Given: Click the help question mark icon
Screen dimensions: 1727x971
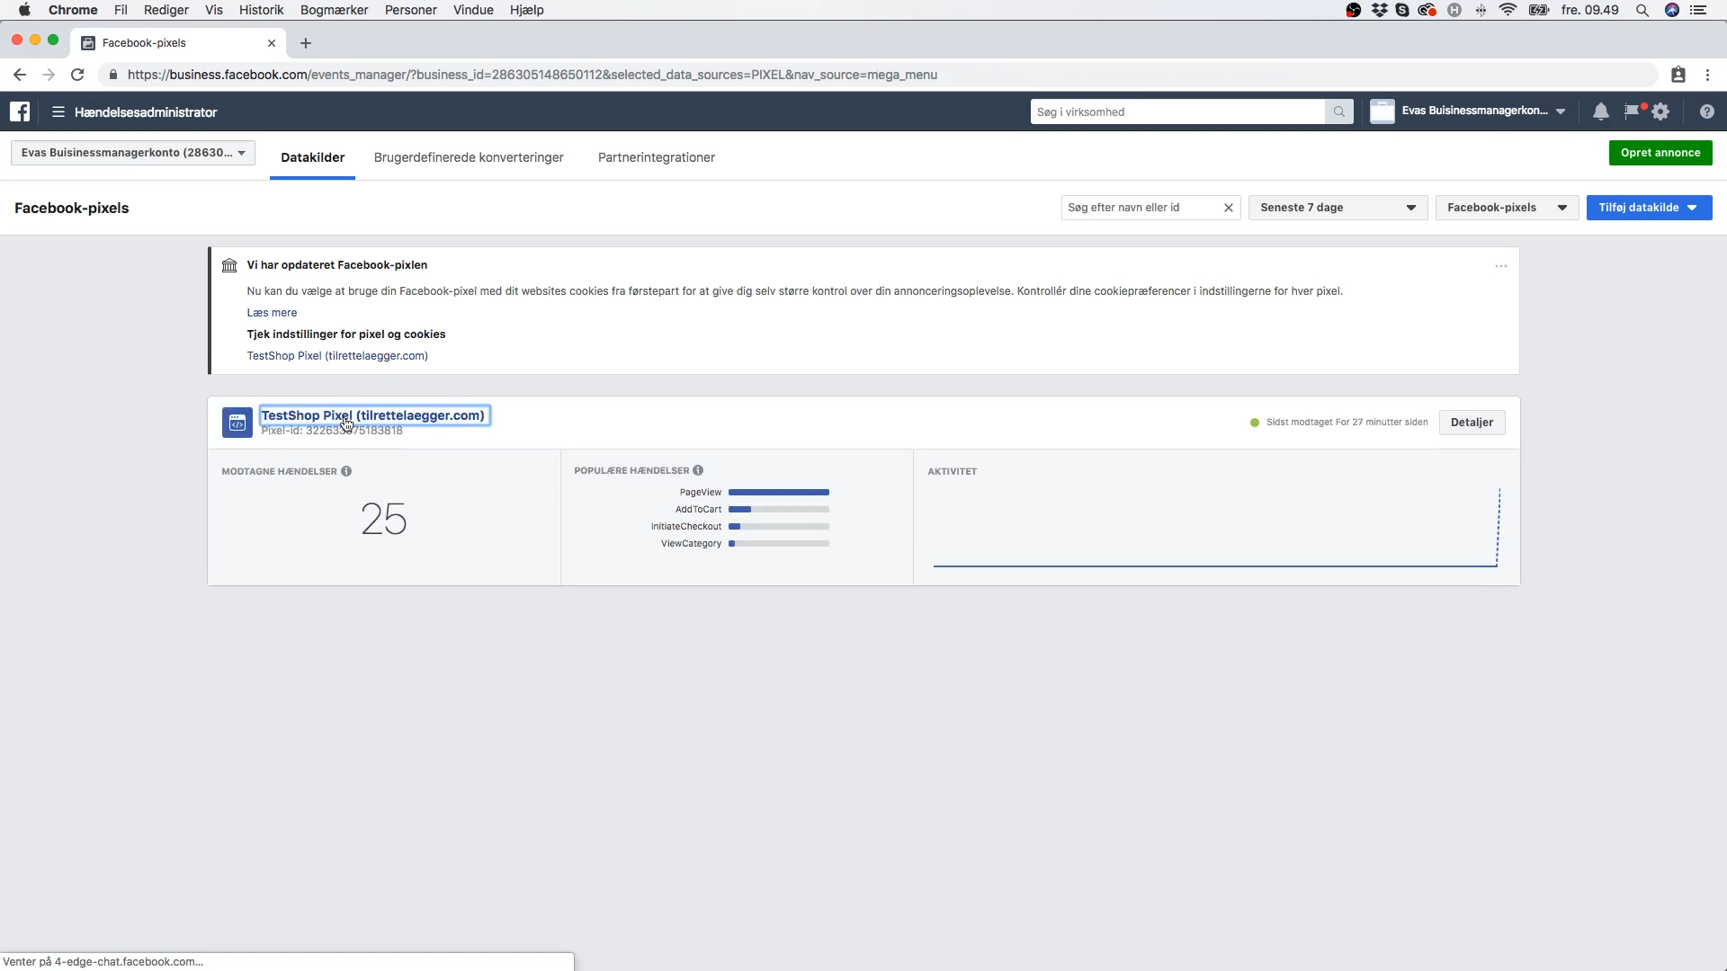Looking at the screenshot, I should click(x=1706, y=111).
